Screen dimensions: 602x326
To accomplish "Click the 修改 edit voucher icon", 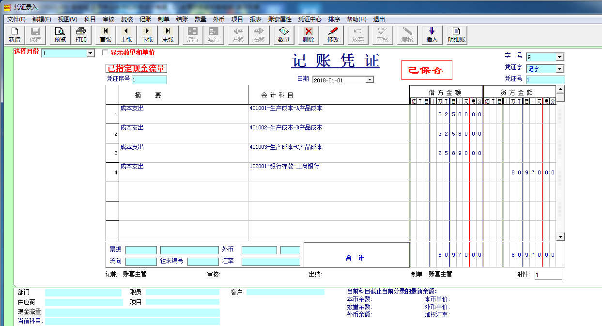I will (333, 35).
